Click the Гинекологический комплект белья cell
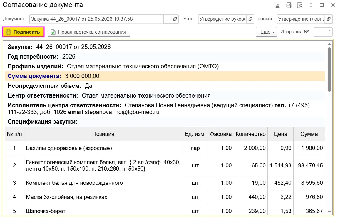 (103, 165)
